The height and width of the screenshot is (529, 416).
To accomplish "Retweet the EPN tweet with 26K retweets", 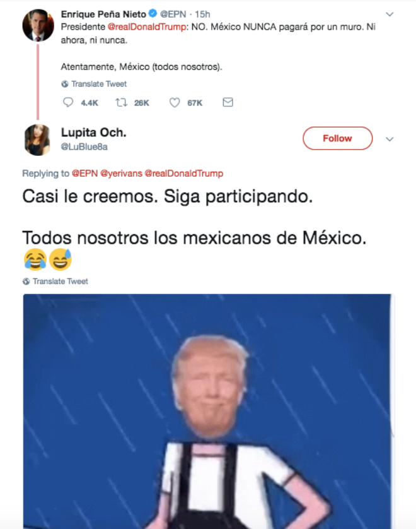I will point(121,102).
